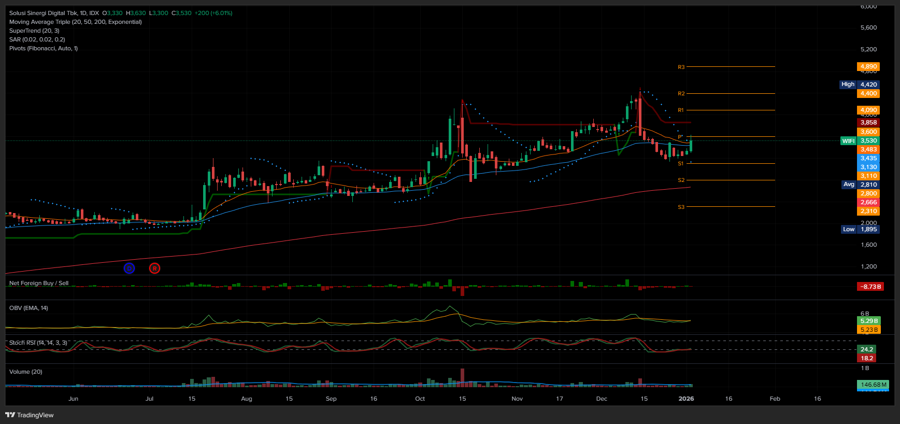The height and width of the screenshot is (424, 900).
Task: Select the Stoch RSI (14, 14, 3, 3) label
Action: click(38, 343)
